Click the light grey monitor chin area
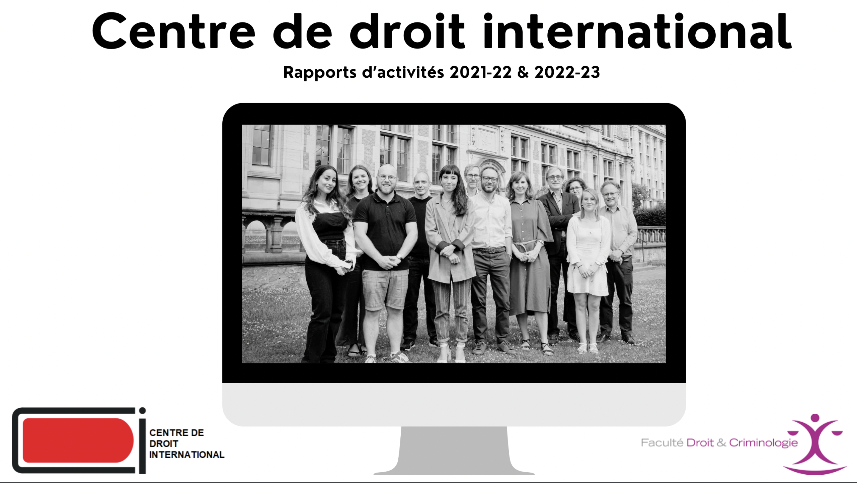The image size is (857, 483). click(x=454, y=404)
